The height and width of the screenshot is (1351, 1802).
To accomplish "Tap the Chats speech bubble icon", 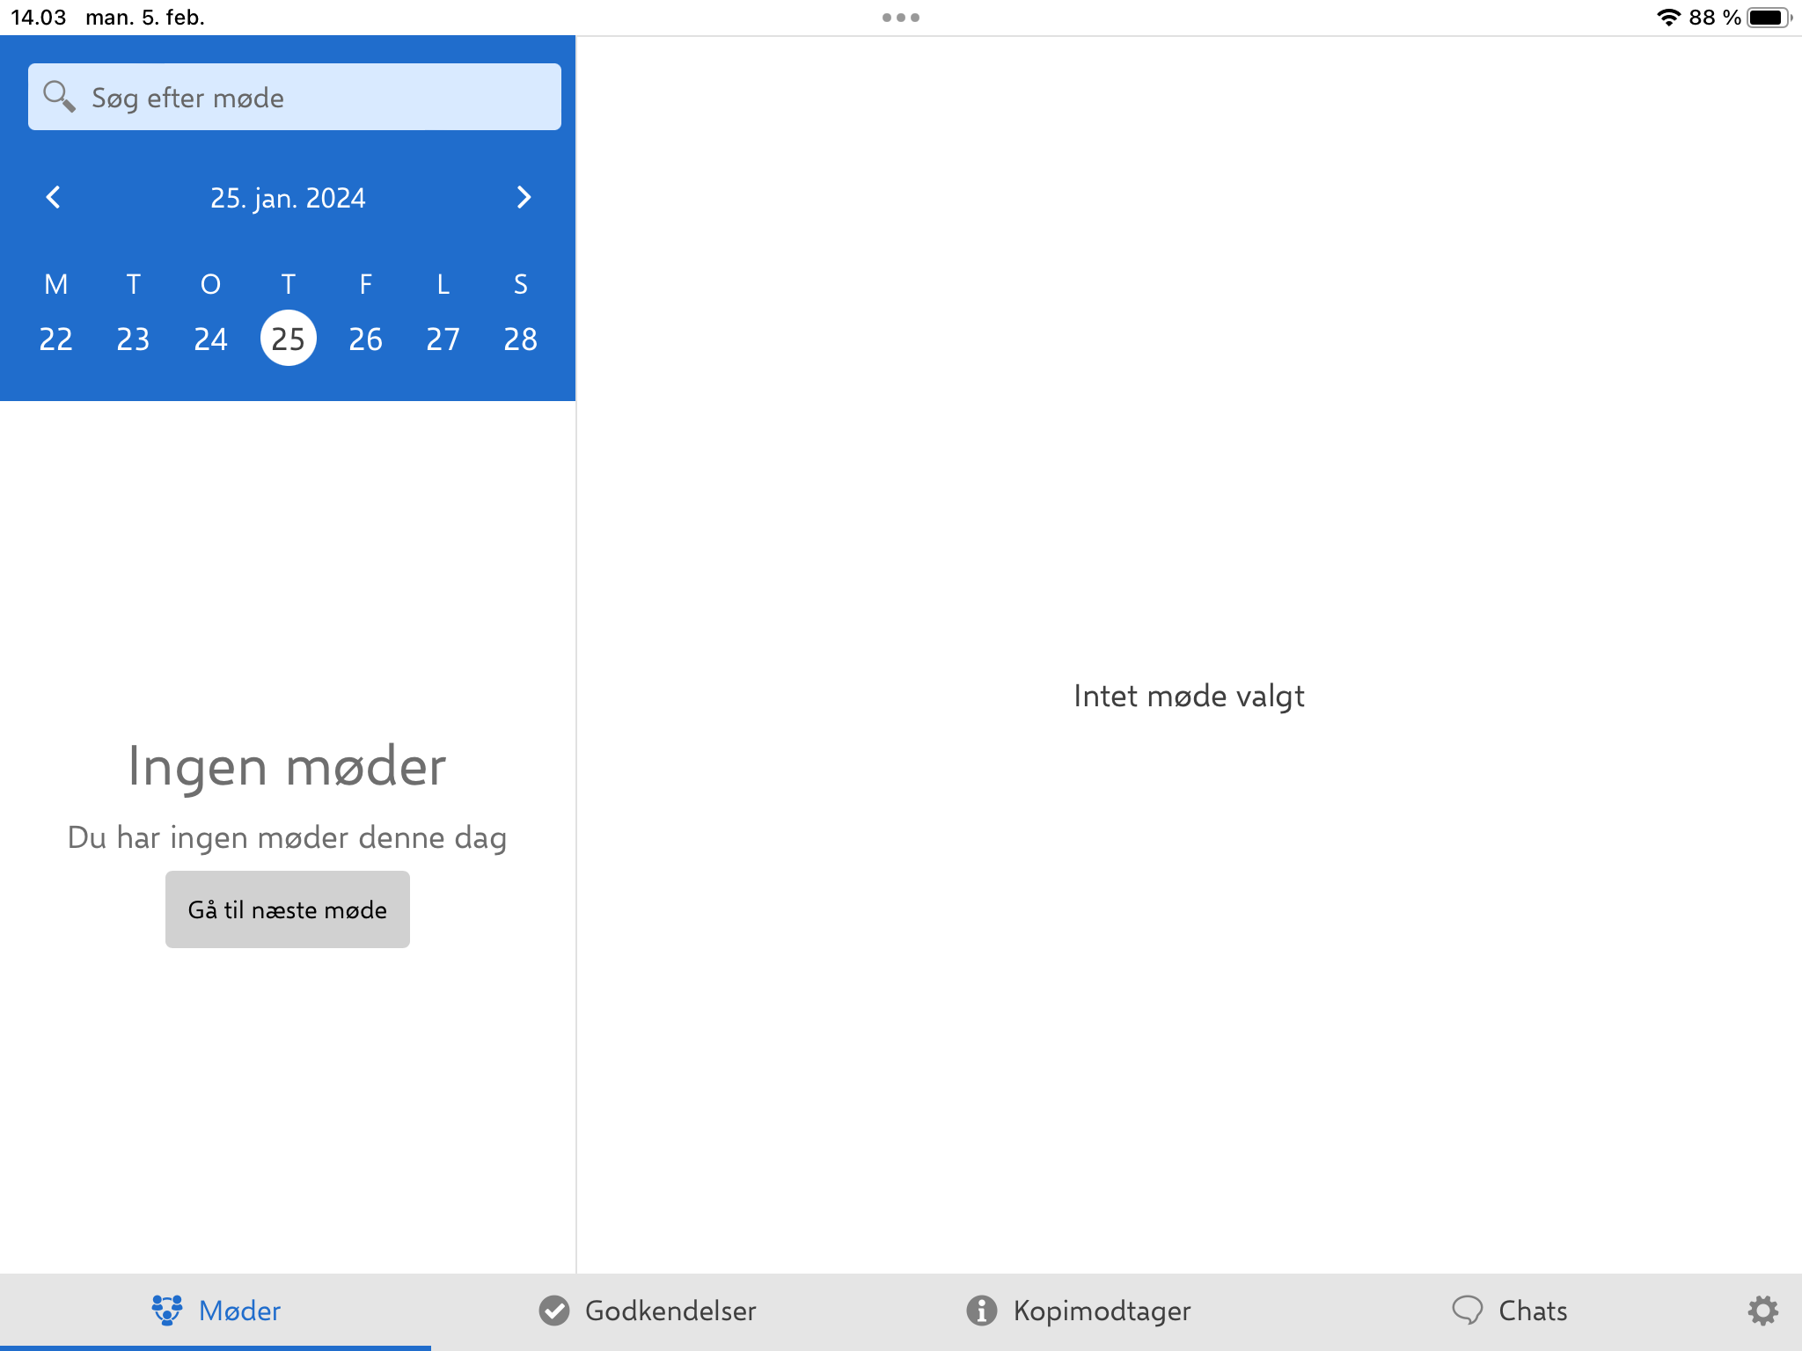I will click(1468, 1311).
